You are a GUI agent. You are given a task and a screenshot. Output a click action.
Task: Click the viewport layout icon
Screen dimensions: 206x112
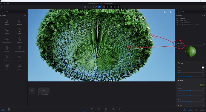[x=165, y=12]
